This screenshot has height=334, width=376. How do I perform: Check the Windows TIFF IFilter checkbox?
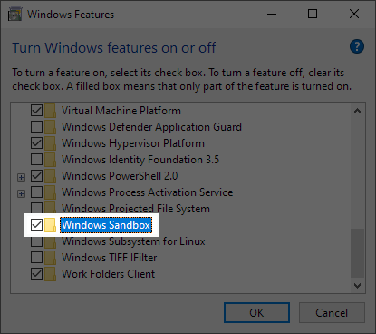coord(36,258)
